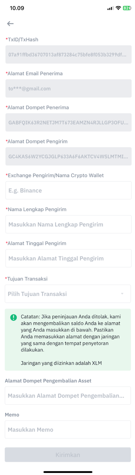Click the Alamat Dompet Pengembalian Asset field
The width and height of the screenshot is (135, 475).
pos(68,395)
